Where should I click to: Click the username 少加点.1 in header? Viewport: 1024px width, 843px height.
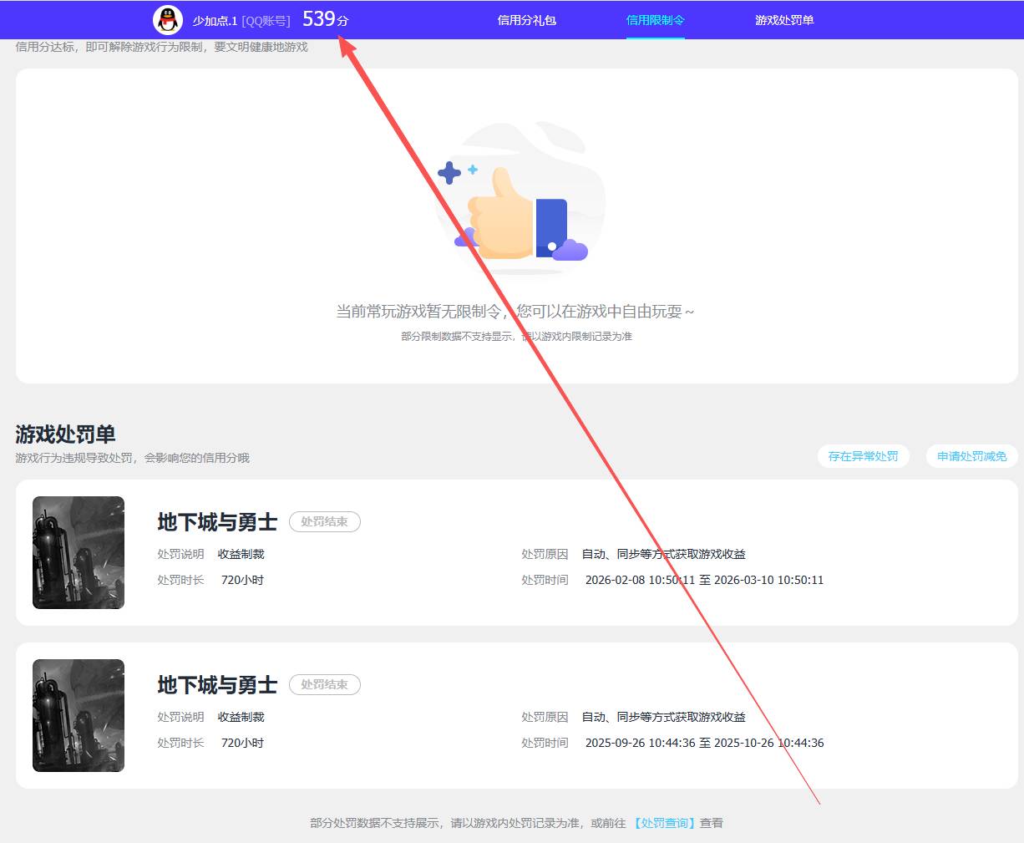pos(215,21)
